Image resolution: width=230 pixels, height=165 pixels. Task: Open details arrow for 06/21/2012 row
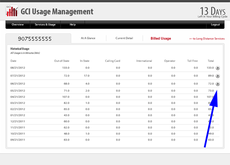pyautogui.click(x=218, y=84)
